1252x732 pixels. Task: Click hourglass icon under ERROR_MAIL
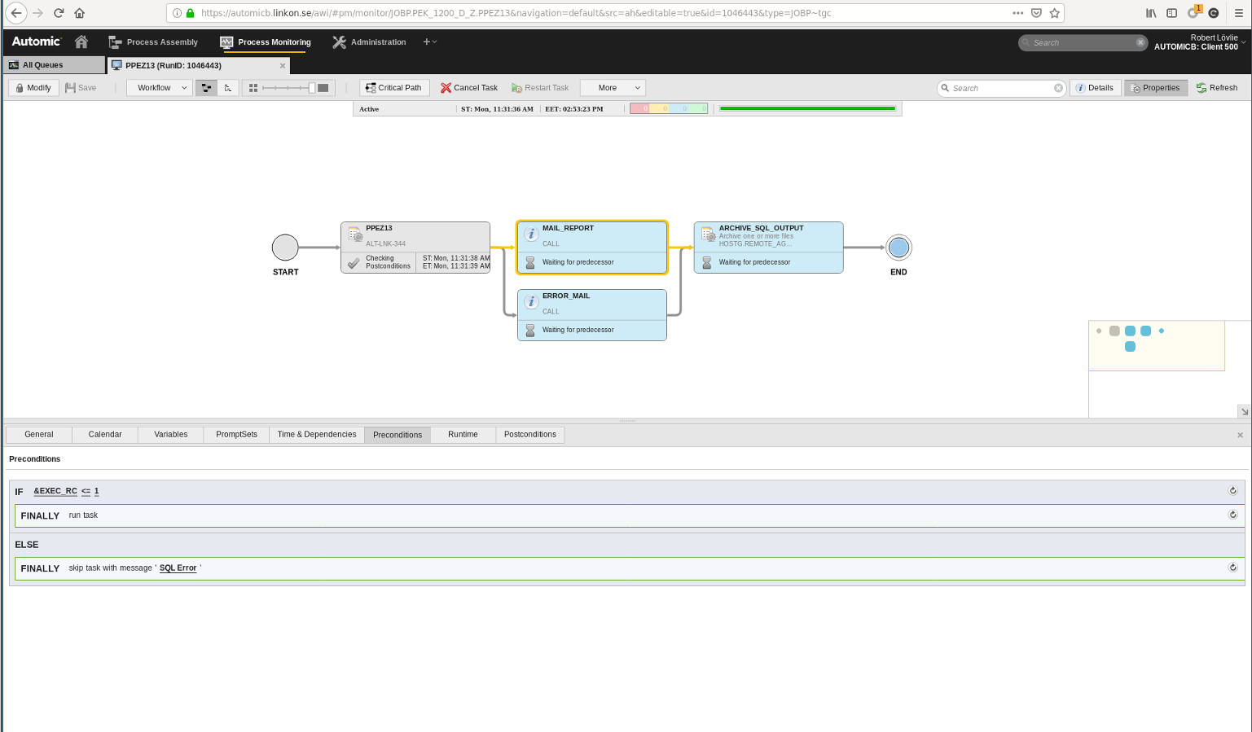(x=530, y=330)
